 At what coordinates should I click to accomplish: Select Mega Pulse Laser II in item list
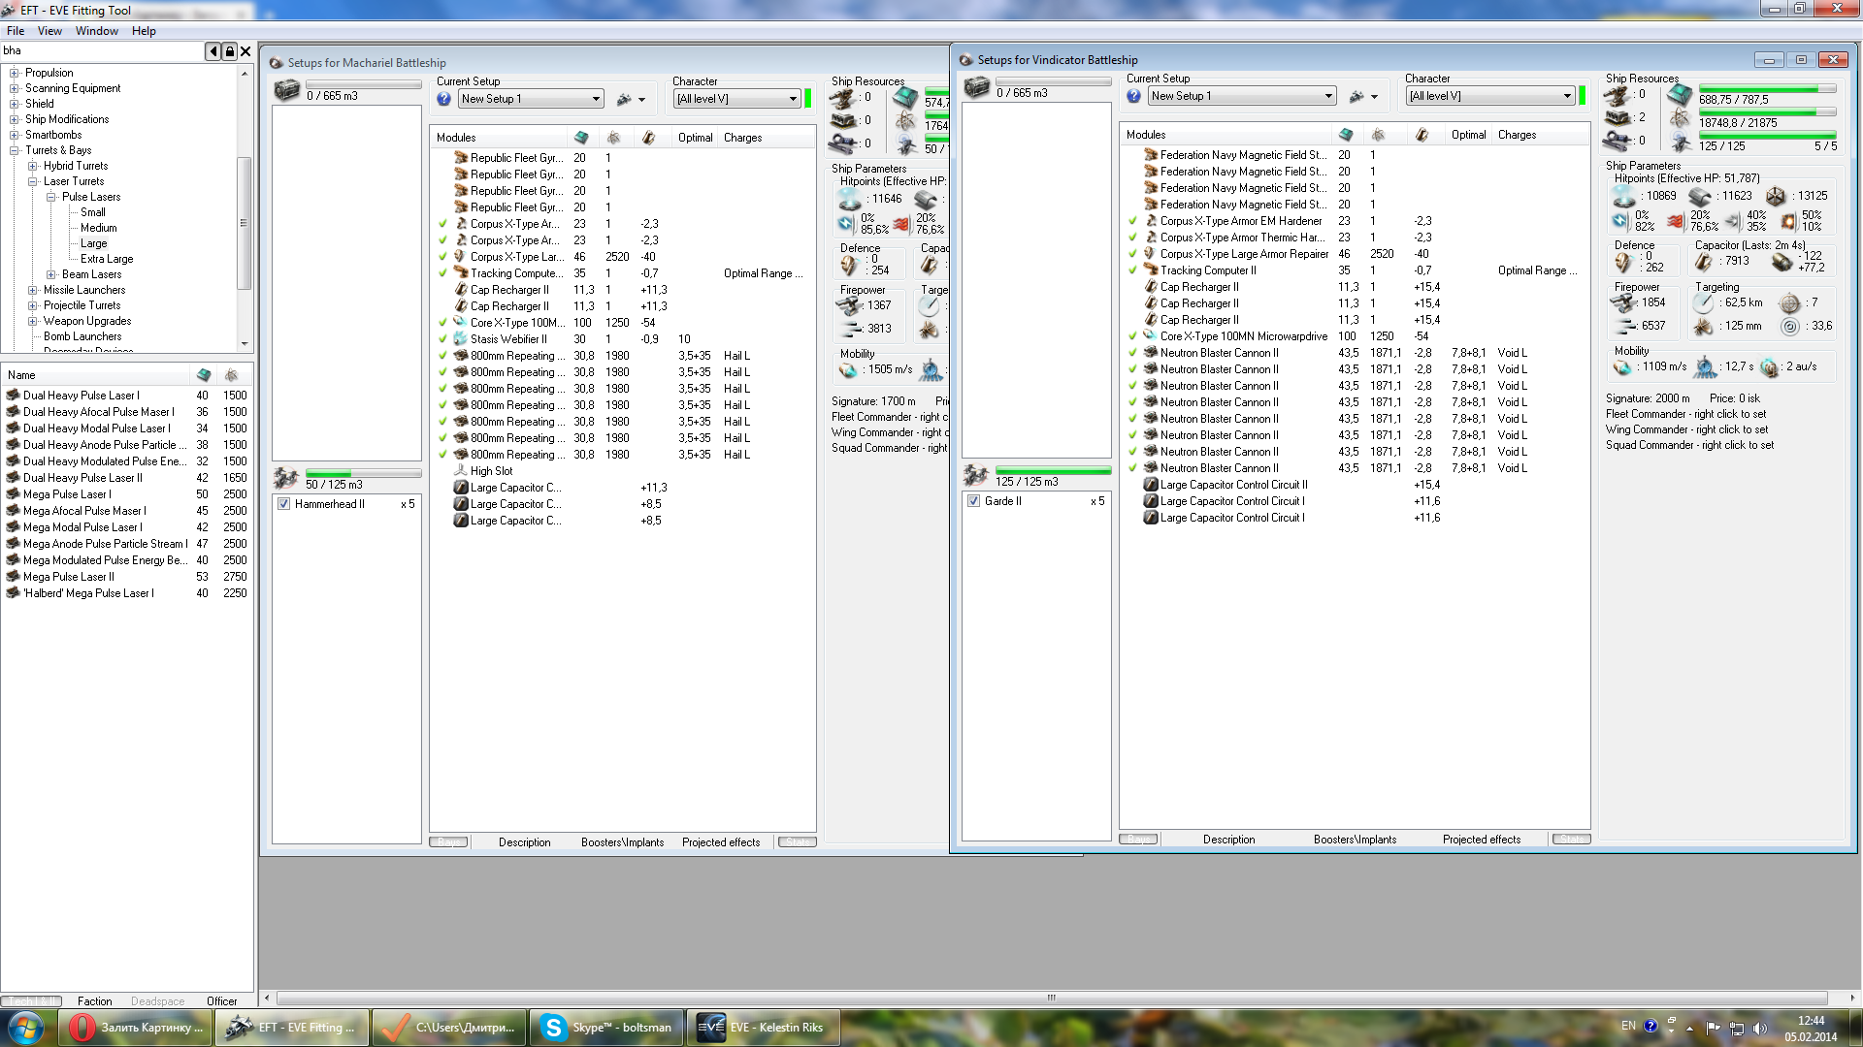click(127, 577)
